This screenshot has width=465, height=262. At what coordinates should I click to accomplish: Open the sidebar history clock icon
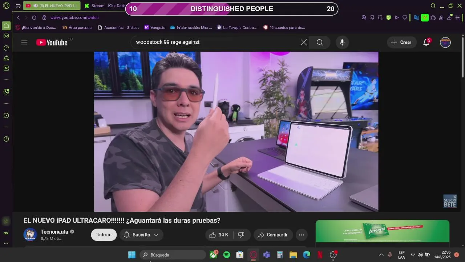click(6, 139)
